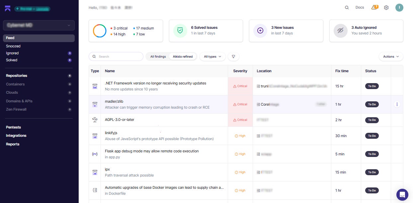Click the Auto Ignored eye card
Screen dimensions: 413x203
click(x=366, y=31)
